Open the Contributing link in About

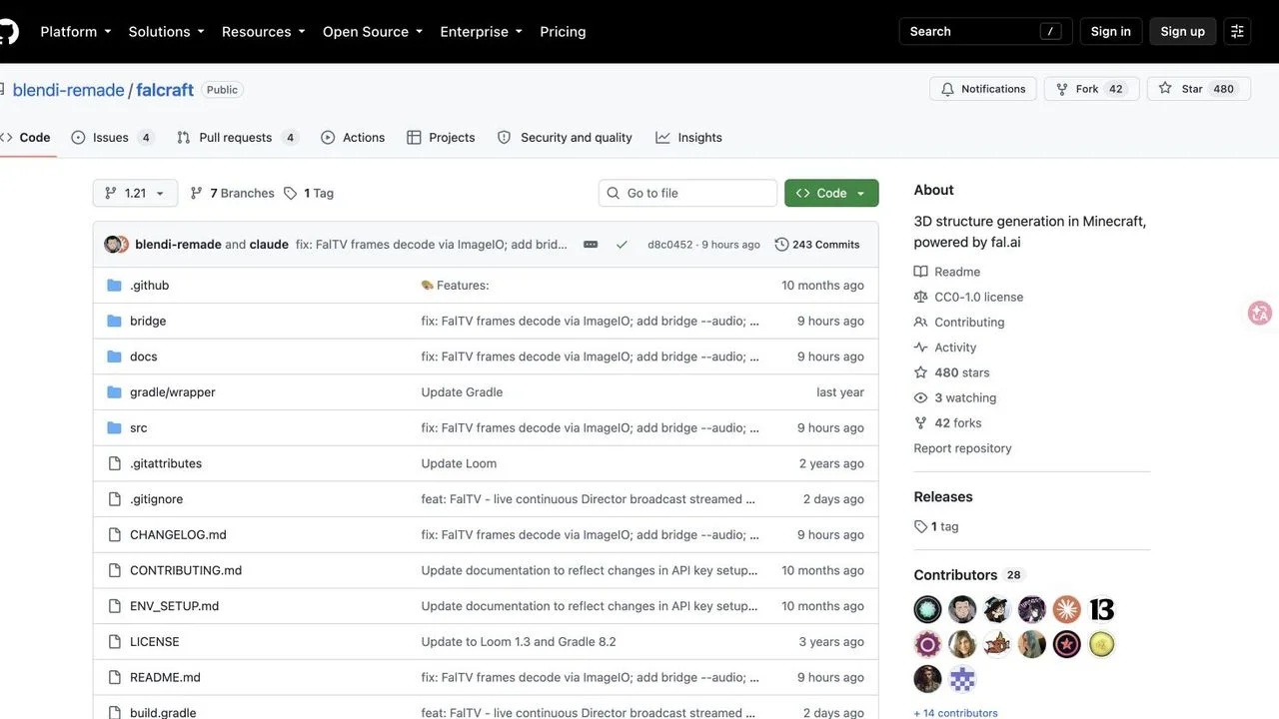tap(959, 323)
